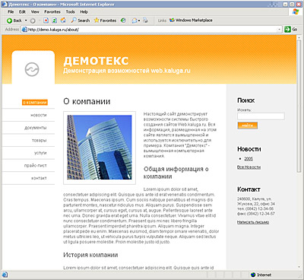Click the 'Искать' search input field
Screen dimensions: 304x280
click(x=261, y=116)
